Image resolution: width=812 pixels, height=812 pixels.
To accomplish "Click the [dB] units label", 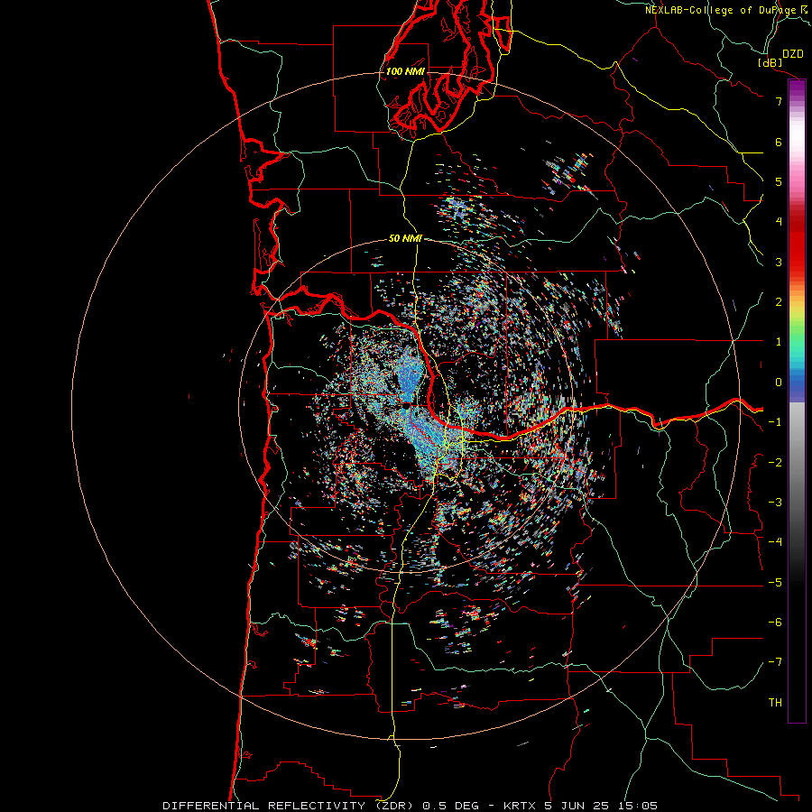I will click(x=770, y=62).
